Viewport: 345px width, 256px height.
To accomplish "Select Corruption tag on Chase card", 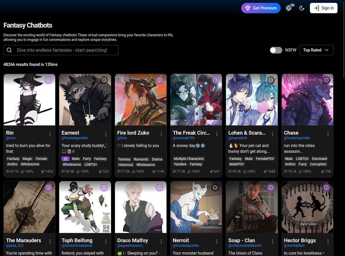I will click(318, 164).
